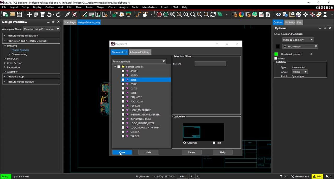This screenshot has height=179, width=334.
Task: Click the Redraw icon on the toolbar
Action: pos(213,14)
